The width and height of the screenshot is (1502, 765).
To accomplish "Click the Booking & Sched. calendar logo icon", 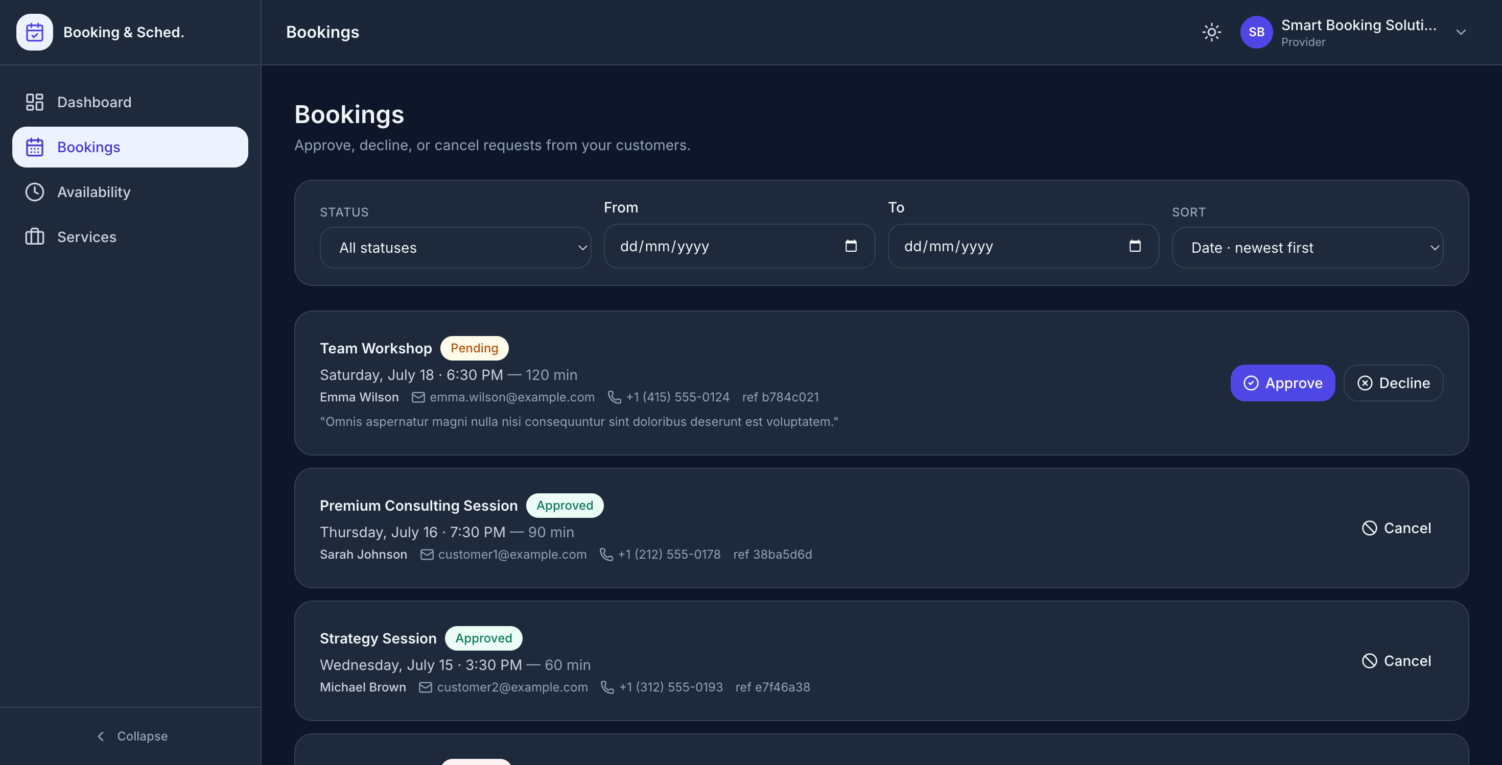I will tap(34, 32).
